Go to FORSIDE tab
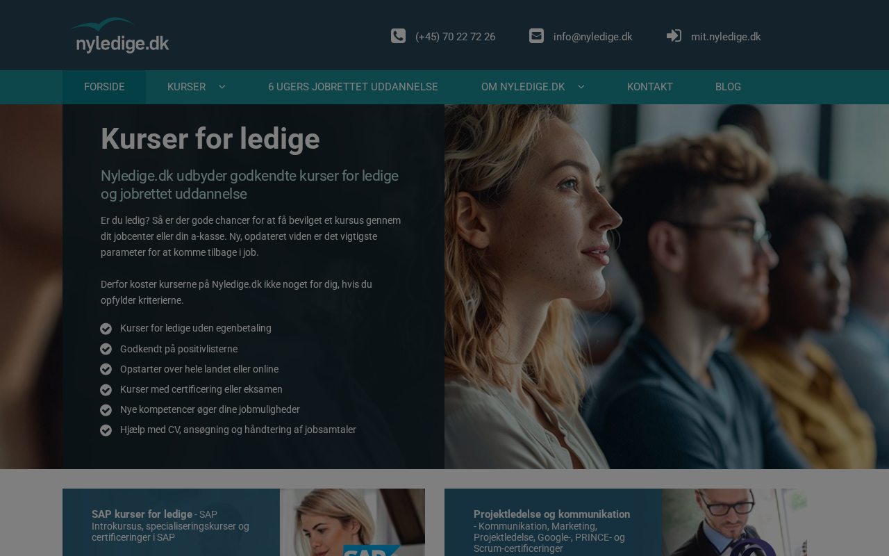Viewport: 889px width, 556px height. tap(104, 87)
